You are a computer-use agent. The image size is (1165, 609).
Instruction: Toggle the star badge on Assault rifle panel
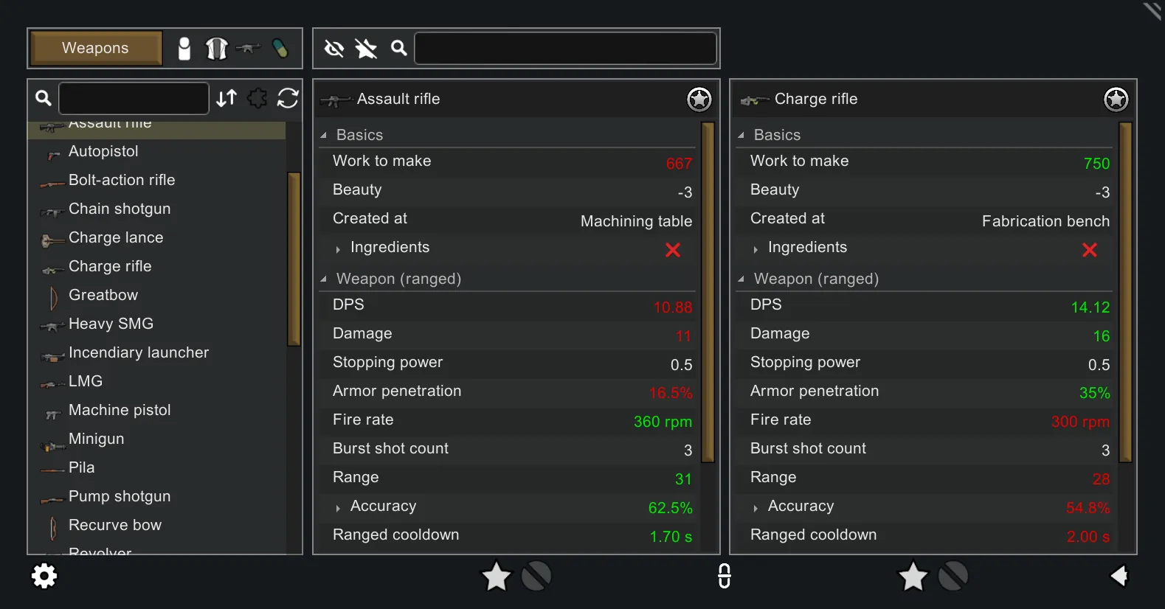coord(699,99)
